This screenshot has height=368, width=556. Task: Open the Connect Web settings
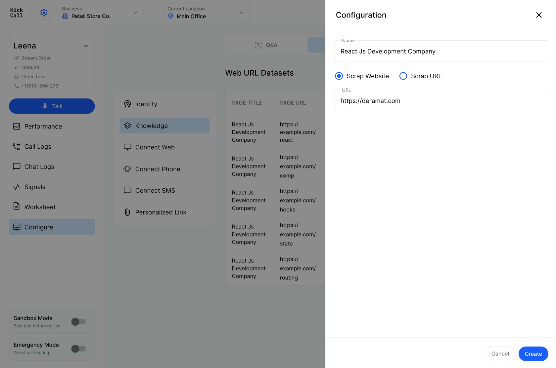click(x=165, y=147)
